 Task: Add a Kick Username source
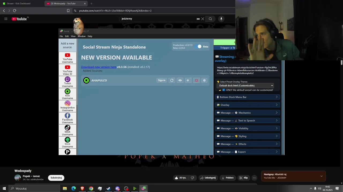click(x=68, y=94)
